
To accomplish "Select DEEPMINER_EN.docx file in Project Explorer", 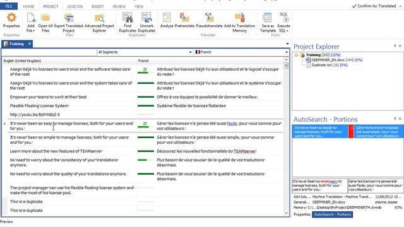I will [x=328, y=60].
